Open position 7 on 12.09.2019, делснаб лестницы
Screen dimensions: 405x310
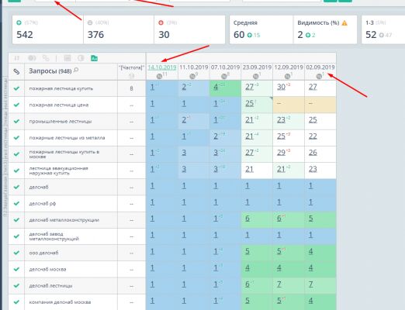click(x=279, y=284)
